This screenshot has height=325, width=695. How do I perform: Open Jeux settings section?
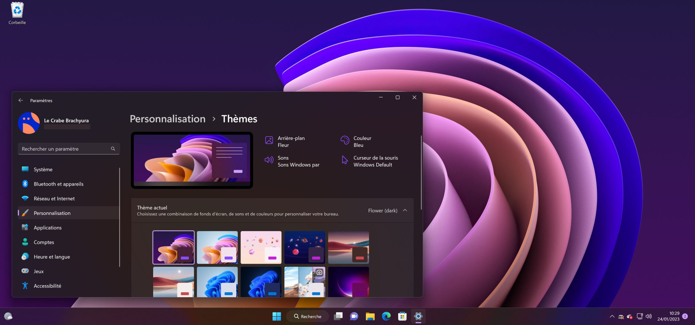[x=69, y=271]
